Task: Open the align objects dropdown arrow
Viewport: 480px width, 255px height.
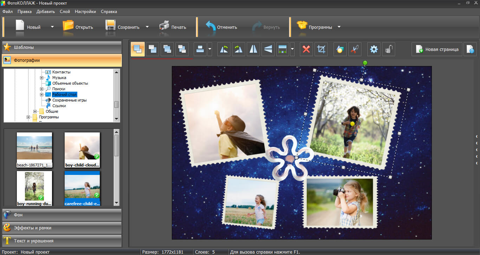Action: pos(210,49)
